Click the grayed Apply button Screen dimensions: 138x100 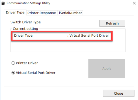107,68
